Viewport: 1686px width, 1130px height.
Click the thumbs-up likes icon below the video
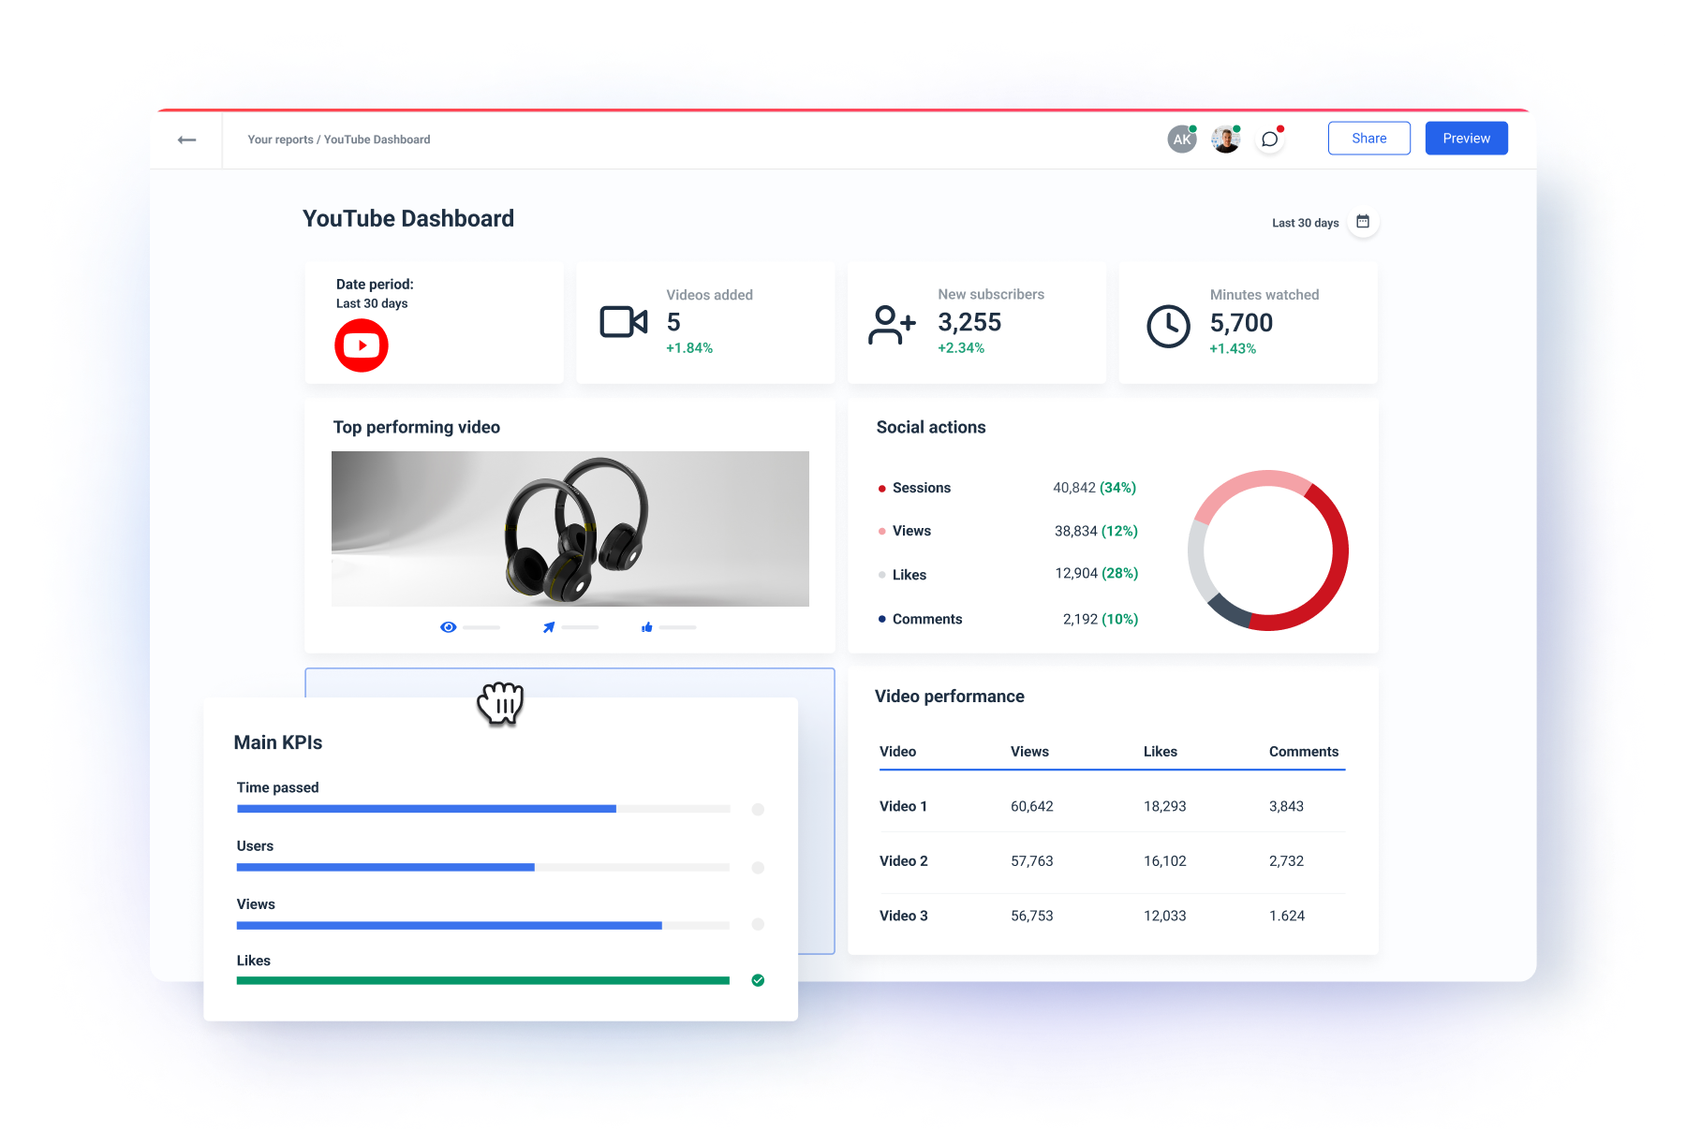coord(646,627)
